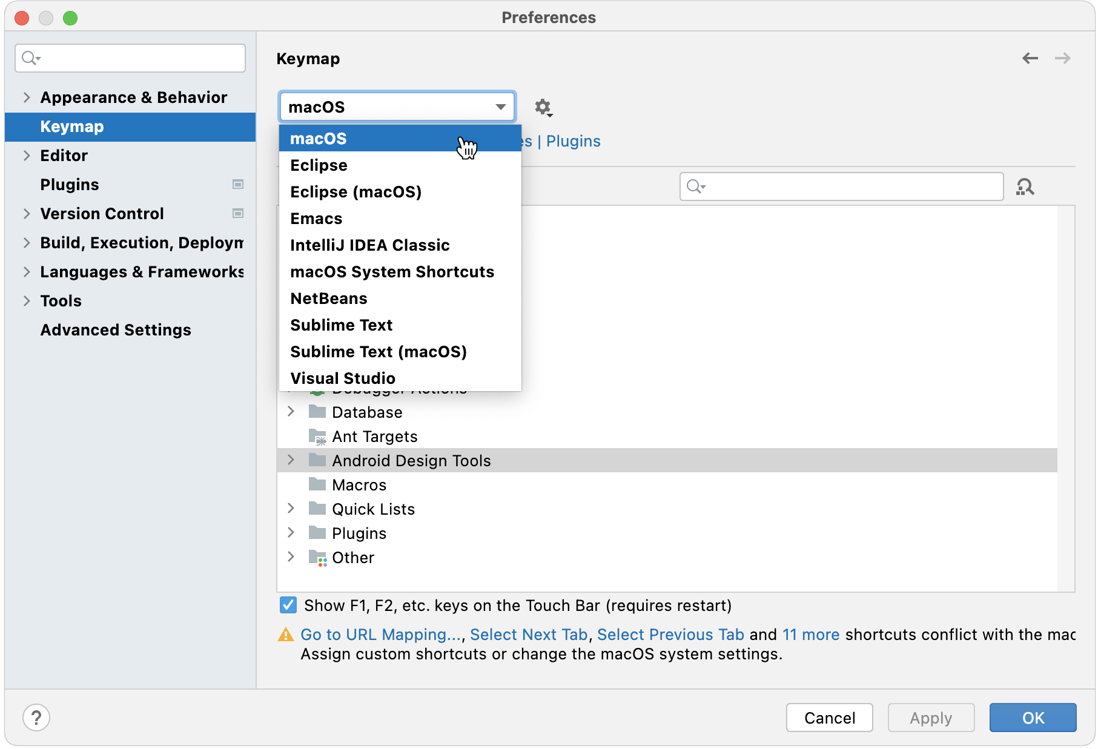Image resolution: width=1098 pixels, height=749 pixels.
Task: Click the Find Actions by Shortcut icon
Action: (x=1026, y=186)
